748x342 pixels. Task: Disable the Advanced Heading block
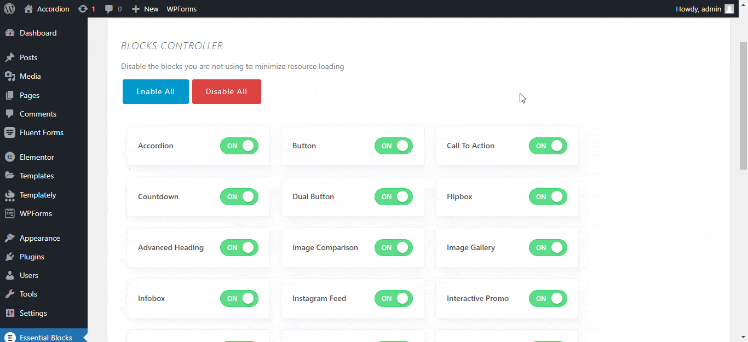point(239,247)
